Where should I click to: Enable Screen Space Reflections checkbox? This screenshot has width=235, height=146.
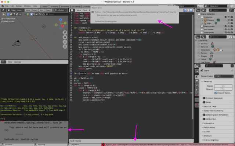[x=204, y=115]
